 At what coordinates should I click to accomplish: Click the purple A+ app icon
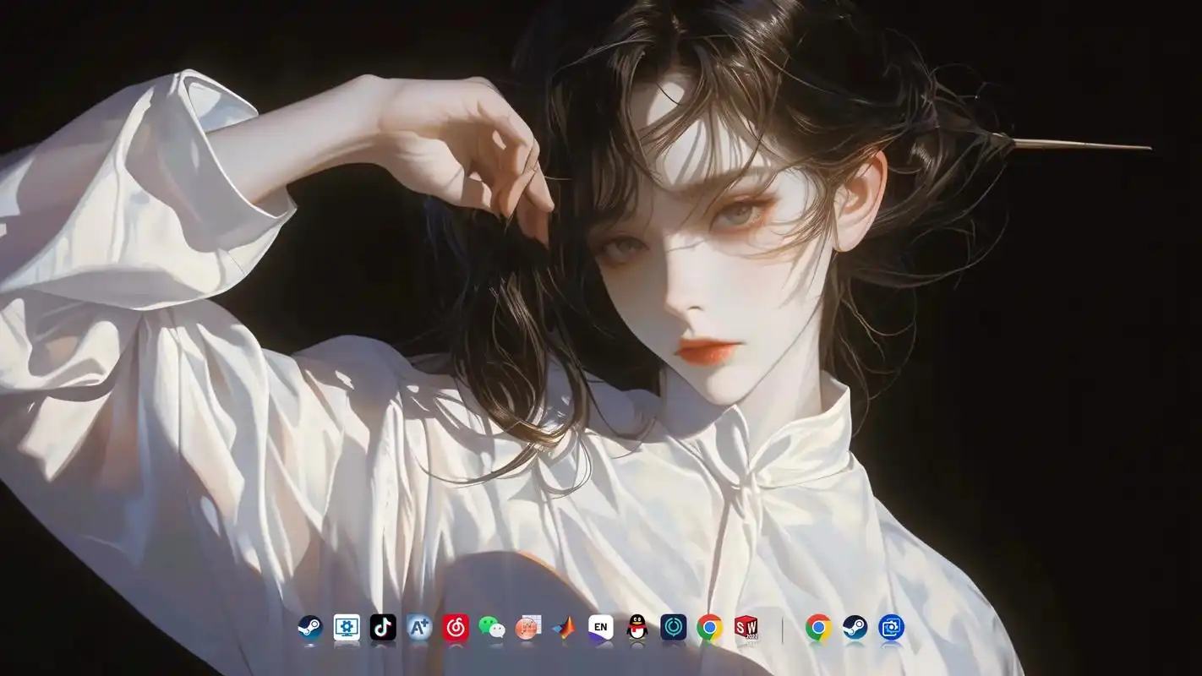419,628
